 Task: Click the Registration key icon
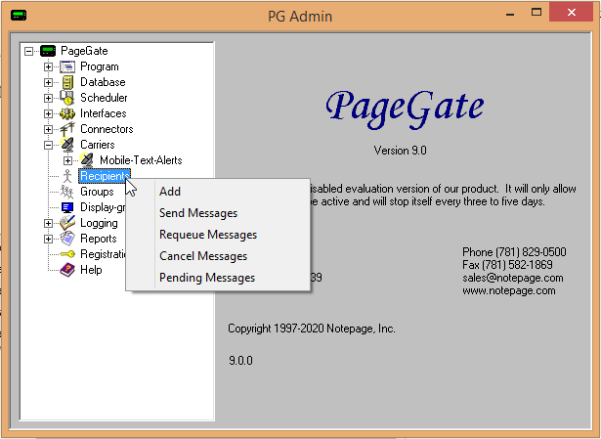click(67, 254)
